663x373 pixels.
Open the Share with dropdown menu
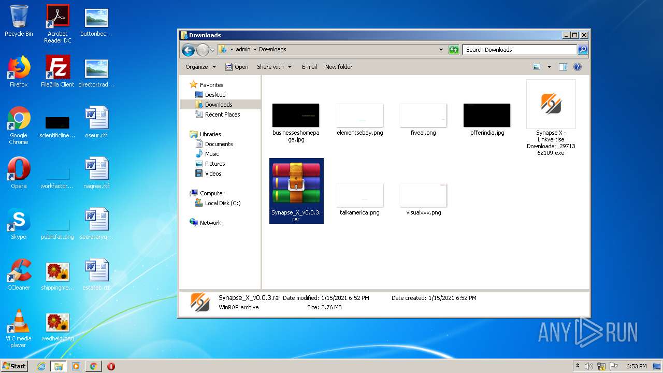(x=274, y=67)
